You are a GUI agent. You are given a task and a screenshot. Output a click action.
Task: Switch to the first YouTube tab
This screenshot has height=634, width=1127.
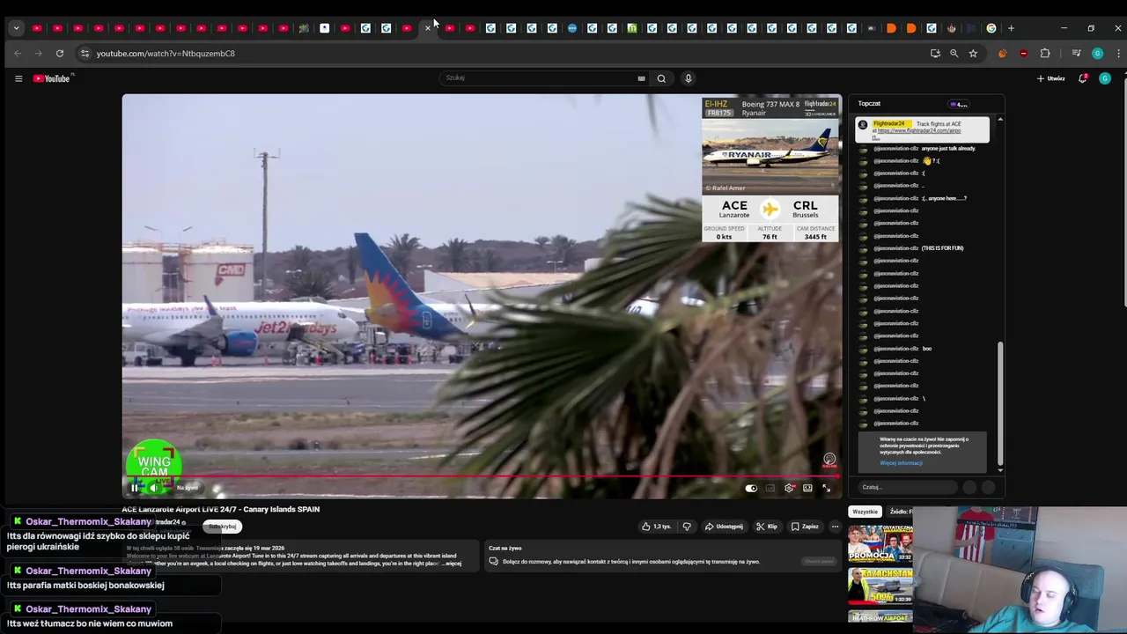[37, 28]
